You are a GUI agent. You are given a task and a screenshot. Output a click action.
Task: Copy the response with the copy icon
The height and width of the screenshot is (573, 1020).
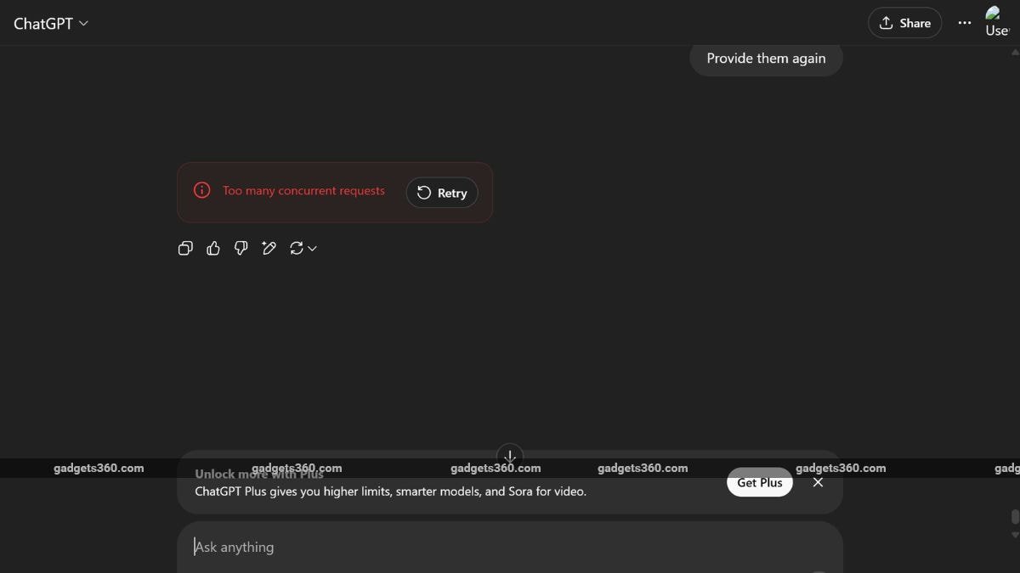tap(185, 248)
